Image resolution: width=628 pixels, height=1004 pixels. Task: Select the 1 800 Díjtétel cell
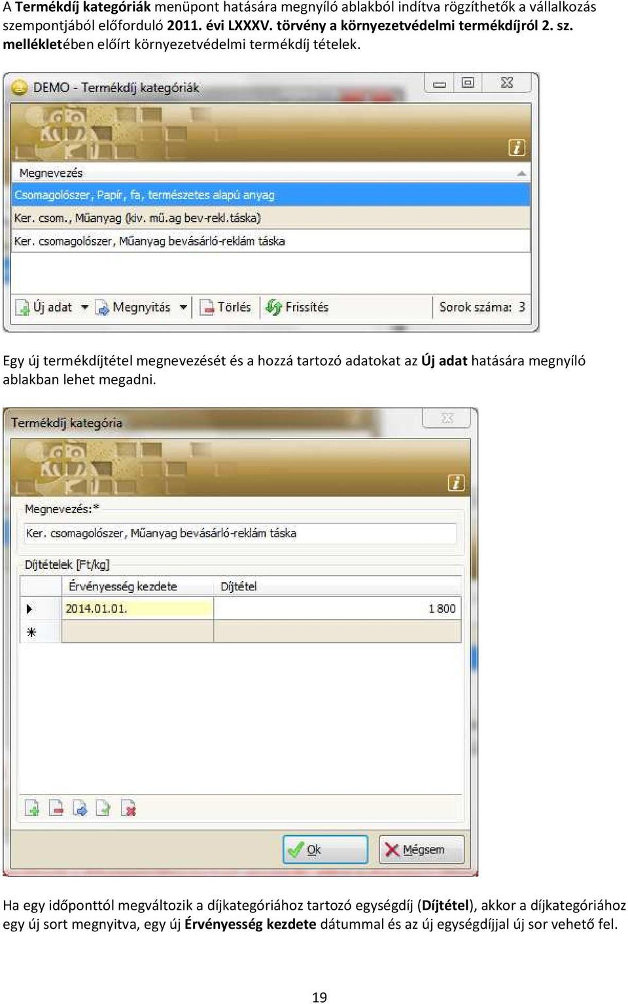click(338, 609)
